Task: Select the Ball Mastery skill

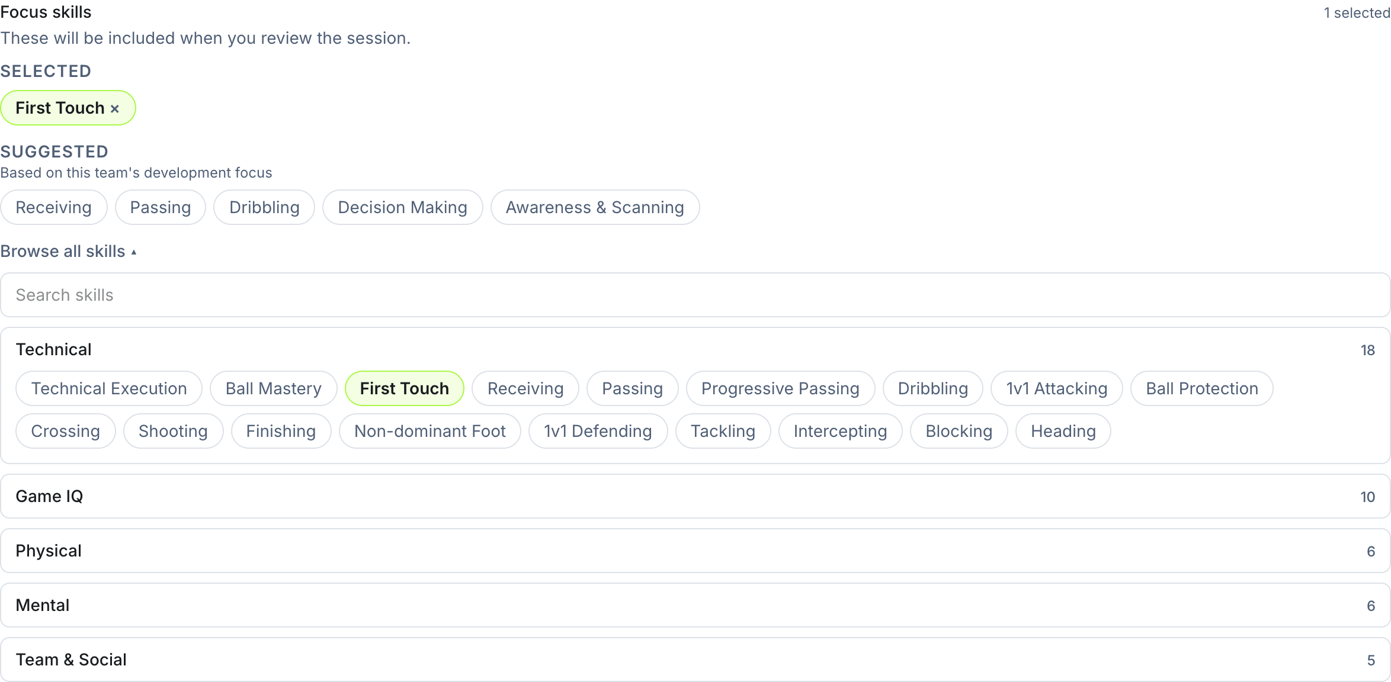Action: pyautogui.click(x=274, y=388)
